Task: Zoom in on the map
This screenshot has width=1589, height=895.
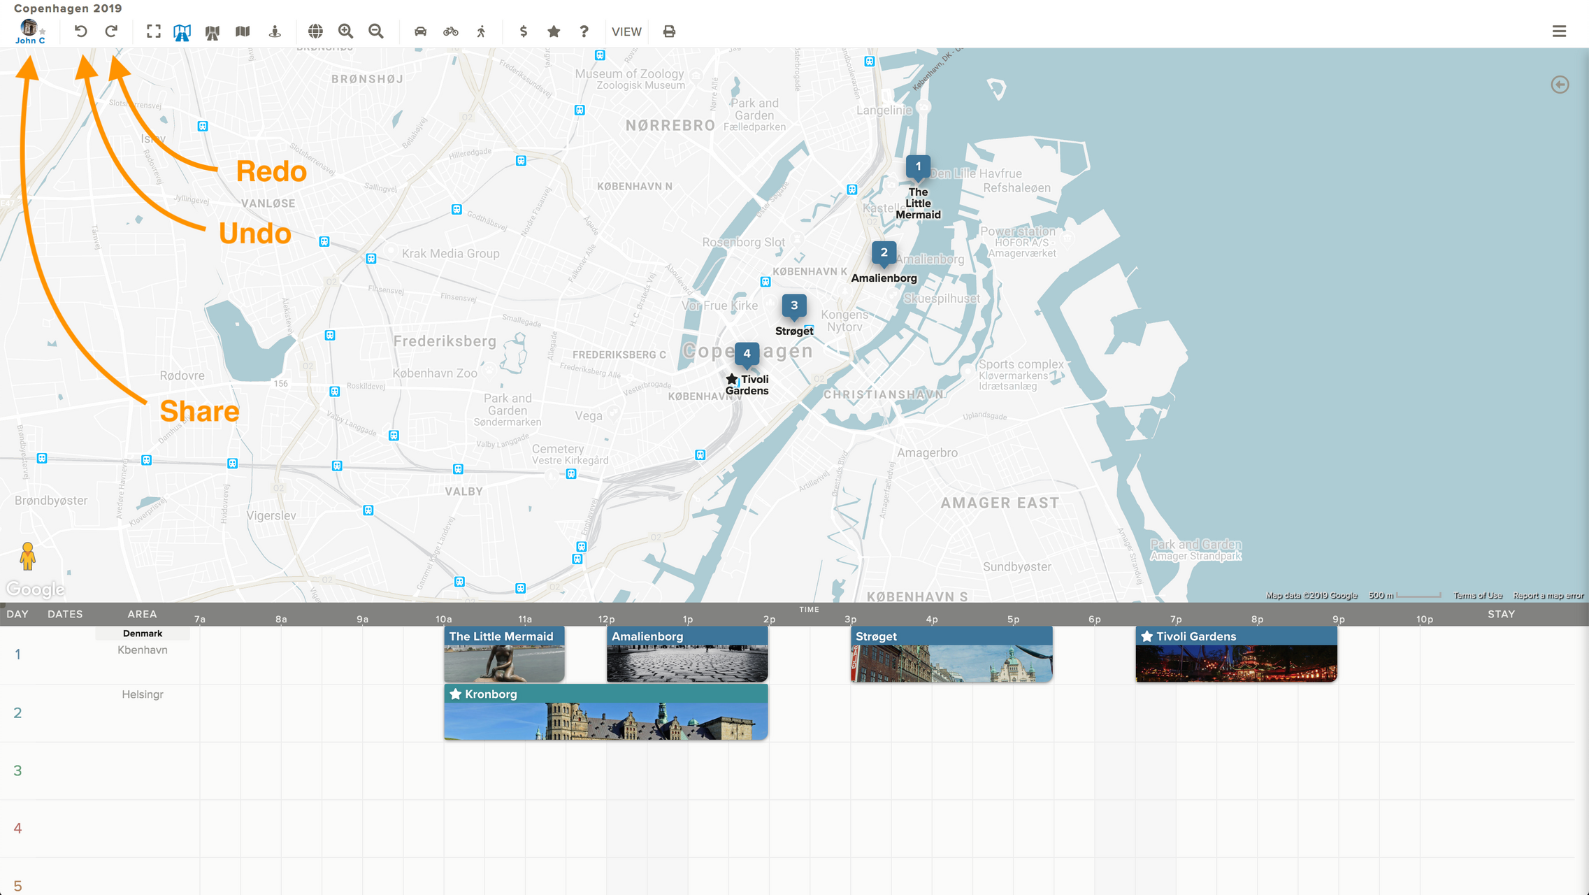Action: click(345, 31)
